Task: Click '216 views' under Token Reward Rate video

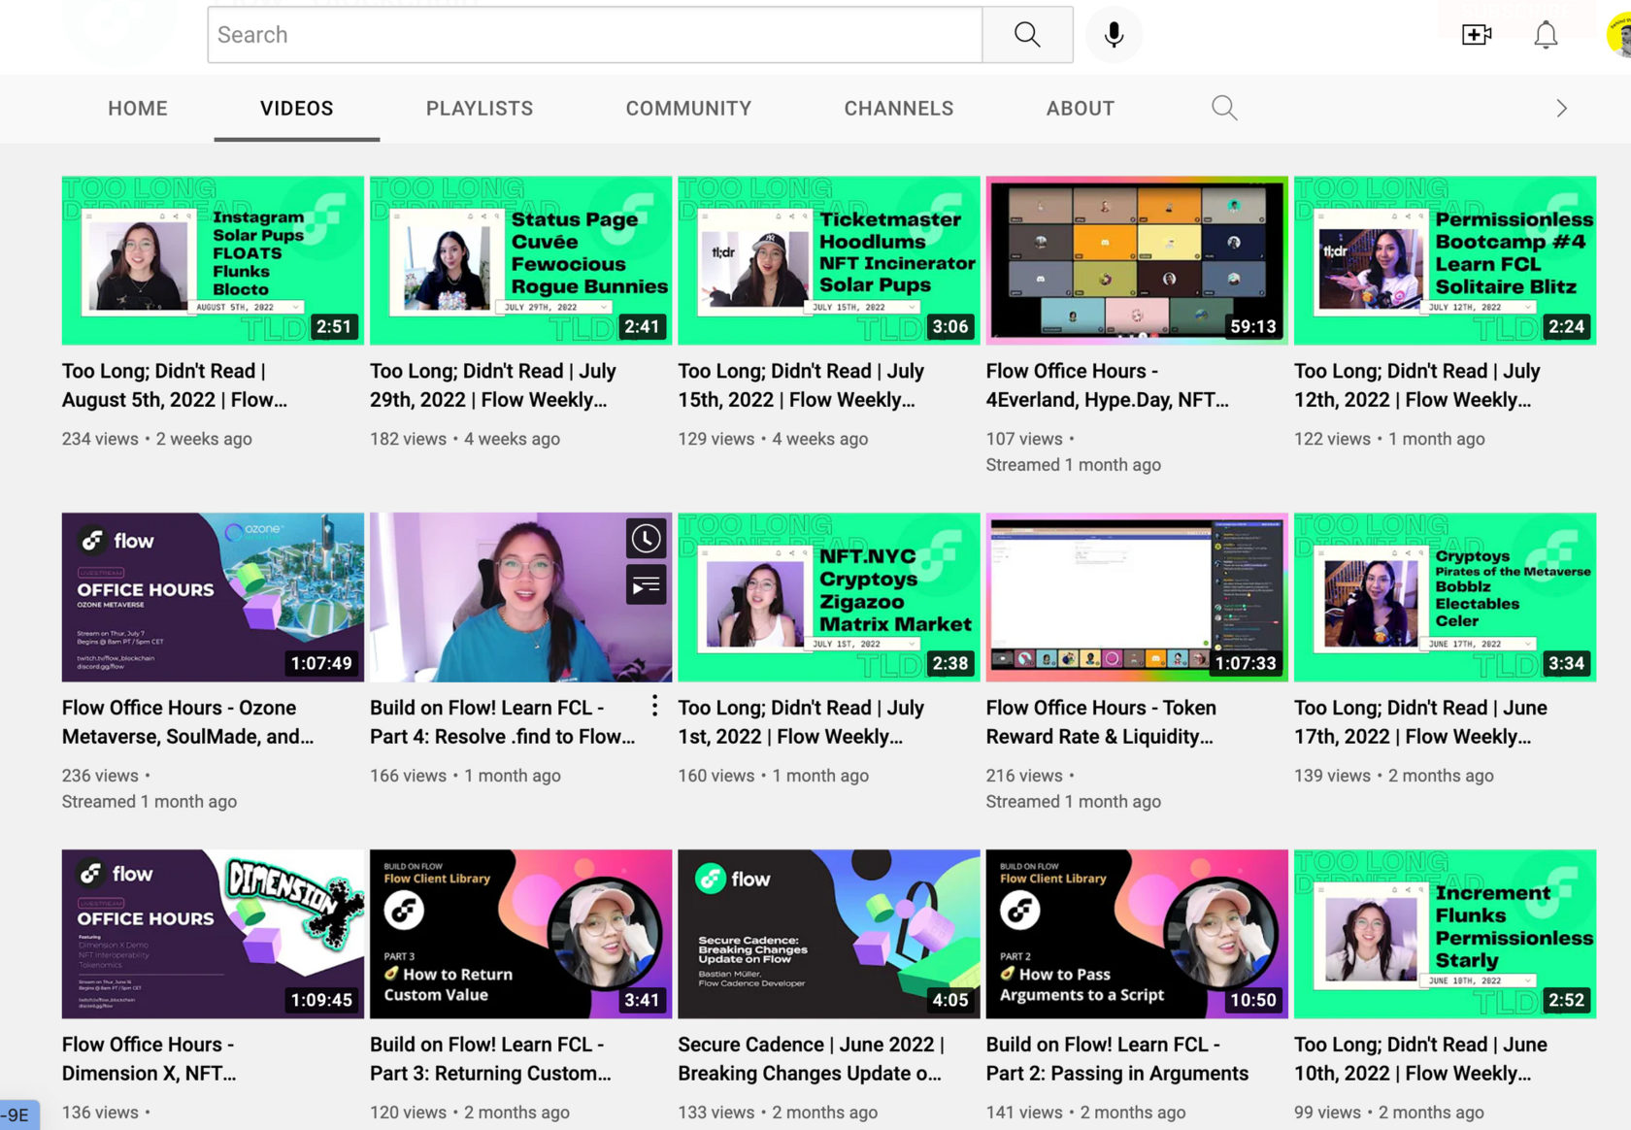Action: 1024,776
